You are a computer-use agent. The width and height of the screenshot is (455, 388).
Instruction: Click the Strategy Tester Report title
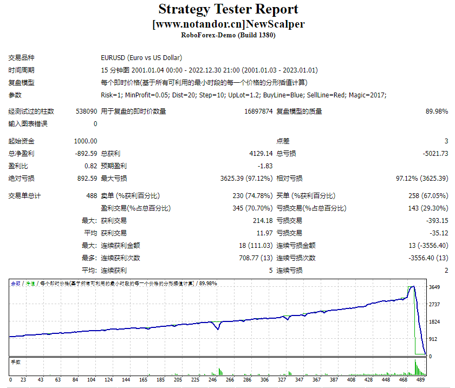point(228,9)
